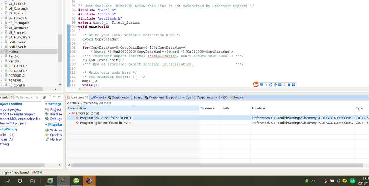Viewport: 369px width, 186px height.
Task: Click Build (All) in Commander
Action: [x=7, y=135]
